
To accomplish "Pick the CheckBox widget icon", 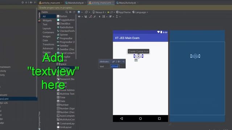I will click(58, 23).
